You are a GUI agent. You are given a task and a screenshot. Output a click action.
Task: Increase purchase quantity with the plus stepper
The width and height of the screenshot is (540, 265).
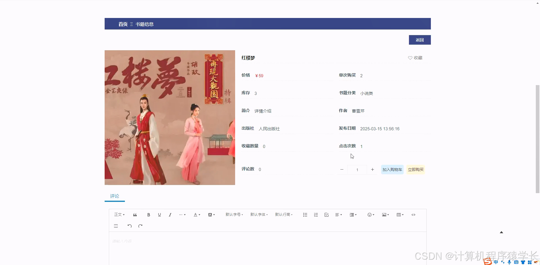pyautogui.click(x=372, y=170)
